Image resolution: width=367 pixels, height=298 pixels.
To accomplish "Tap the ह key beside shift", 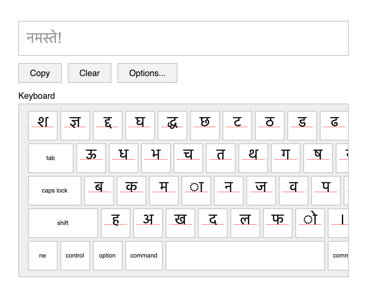I will click(x=116, y=223).
